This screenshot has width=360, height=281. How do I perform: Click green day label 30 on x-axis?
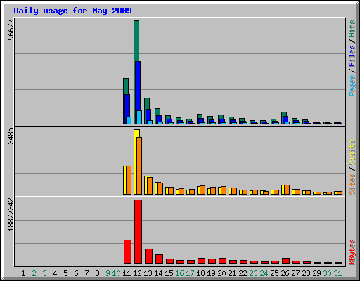[327, 273]
